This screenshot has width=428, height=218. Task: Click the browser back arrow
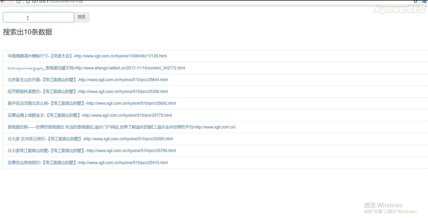[x=2, y=1]
